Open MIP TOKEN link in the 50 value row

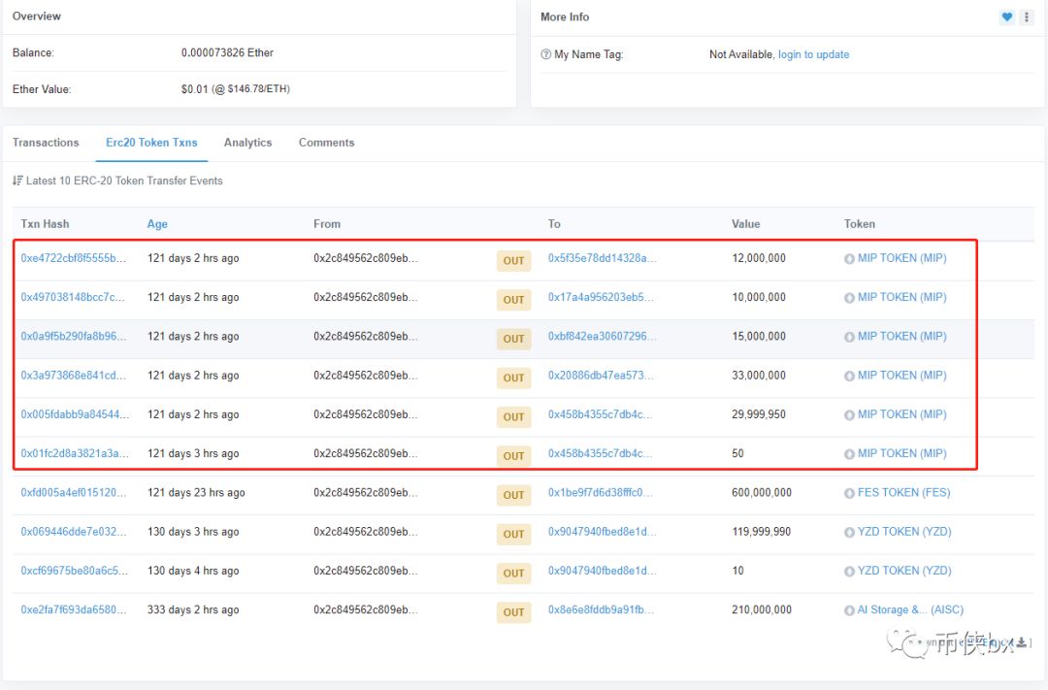[901, 453]
